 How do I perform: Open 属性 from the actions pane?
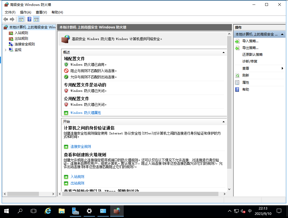coord(245,83)
